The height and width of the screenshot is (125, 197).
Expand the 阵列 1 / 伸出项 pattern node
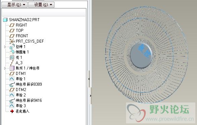pos(5,69)
